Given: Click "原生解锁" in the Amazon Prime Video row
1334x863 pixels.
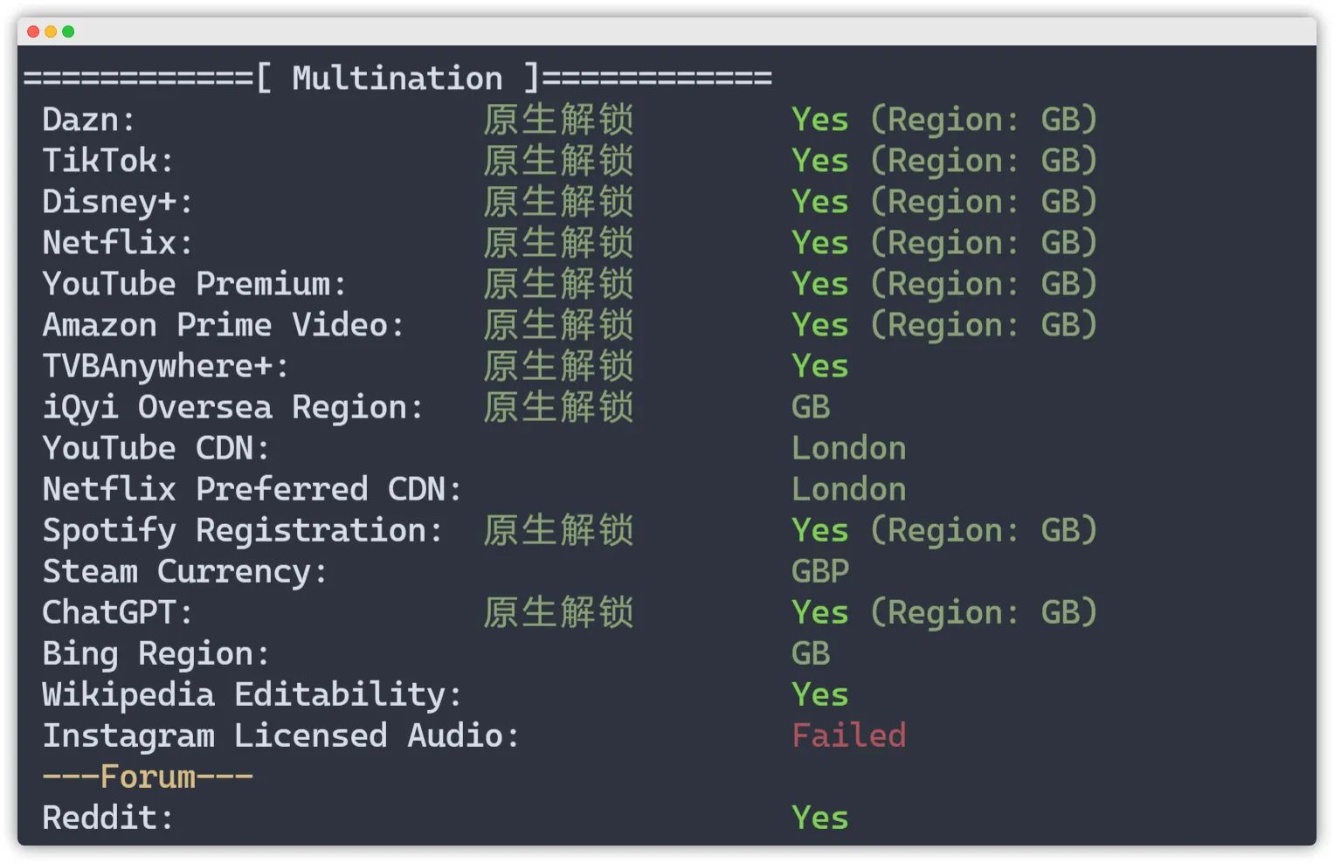Looking at the screenshot, I should point(559,325).
